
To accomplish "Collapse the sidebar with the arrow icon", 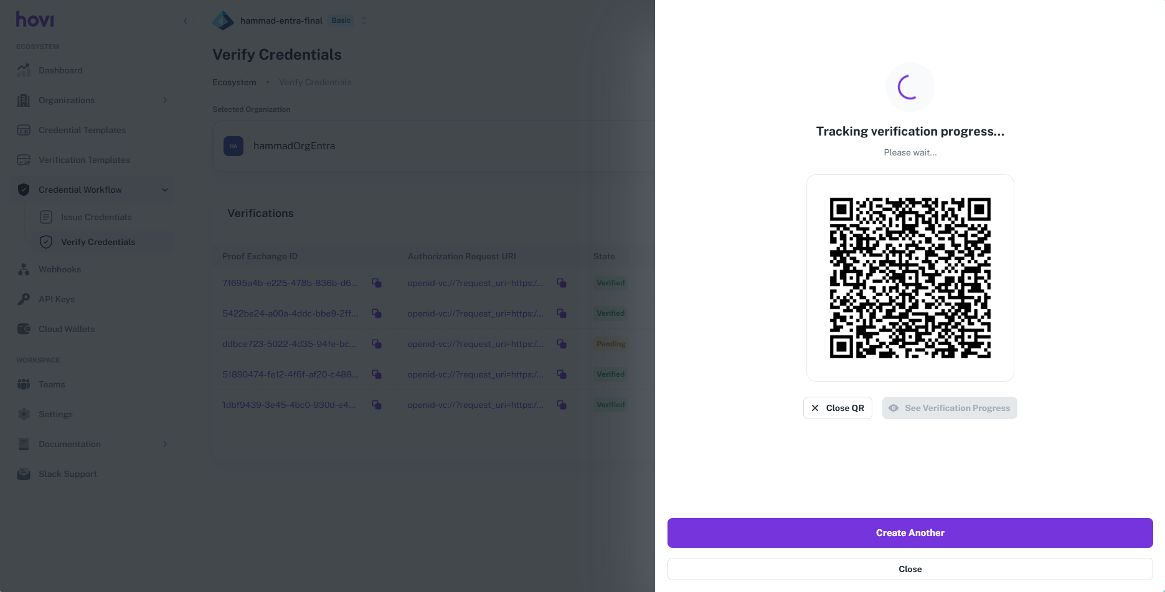I will click(x=186, y=21).
